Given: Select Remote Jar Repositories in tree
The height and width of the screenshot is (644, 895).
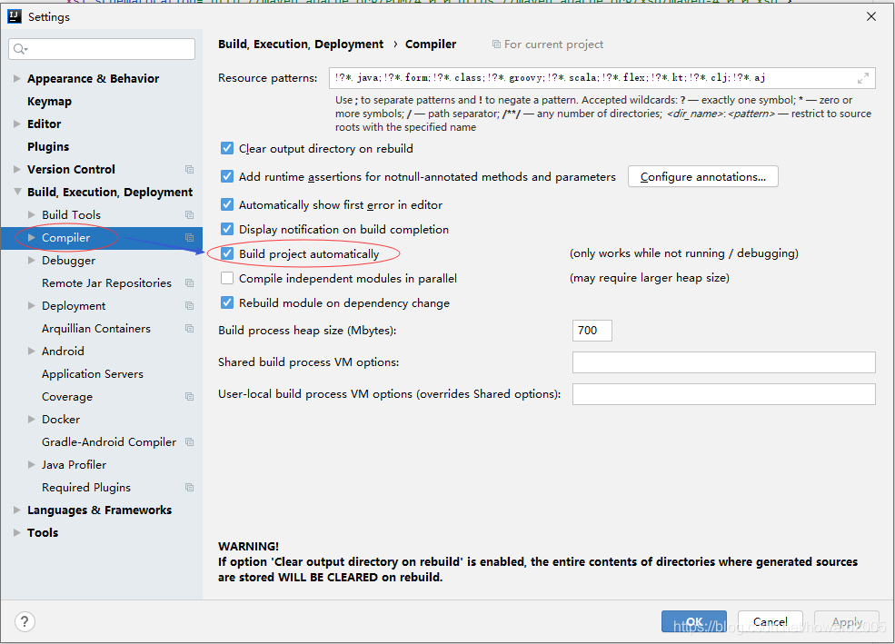Looking at the screenshot, I should [106, 282].
